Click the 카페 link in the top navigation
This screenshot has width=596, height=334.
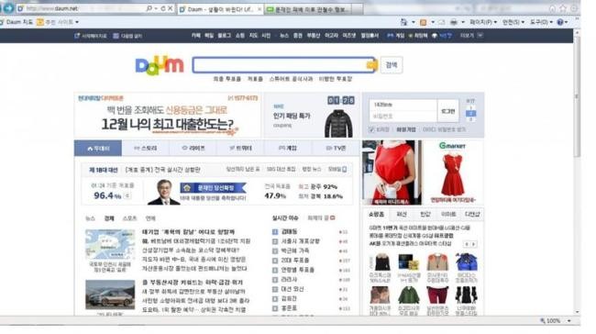(x=195, y=36)
